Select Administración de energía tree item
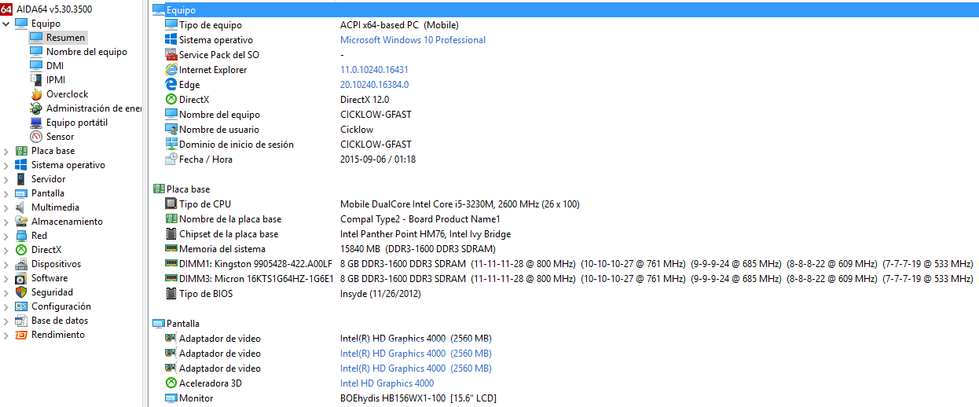 [x=93, y=108]
